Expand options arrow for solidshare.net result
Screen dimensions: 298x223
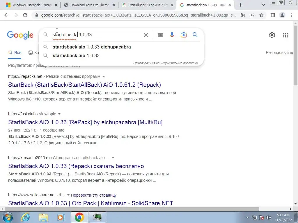(x=68, y=195)
